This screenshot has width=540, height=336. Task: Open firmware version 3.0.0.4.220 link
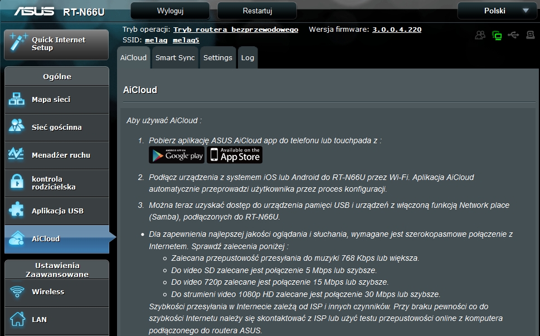[397, 30]
